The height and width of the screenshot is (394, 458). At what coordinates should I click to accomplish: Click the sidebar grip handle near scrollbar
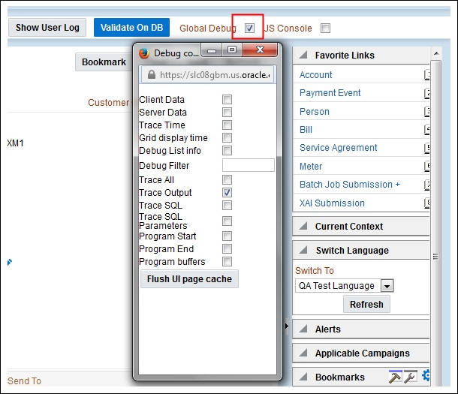coord(435,257)
